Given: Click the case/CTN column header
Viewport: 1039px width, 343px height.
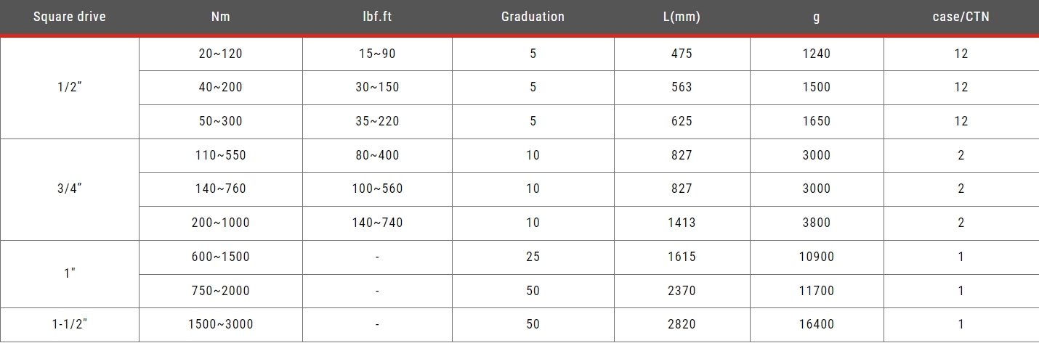Looking at the screenshot, I should 961,17.
